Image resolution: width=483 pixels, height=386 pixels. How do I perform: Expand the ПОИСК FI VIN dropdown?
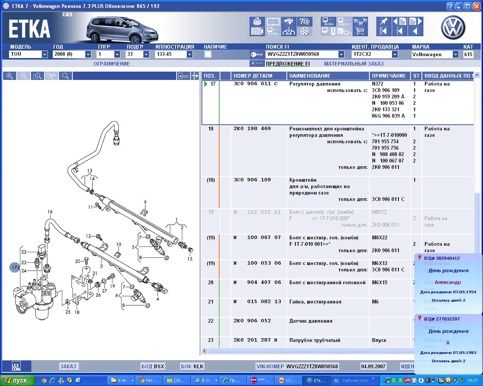[x=341, y=55]
